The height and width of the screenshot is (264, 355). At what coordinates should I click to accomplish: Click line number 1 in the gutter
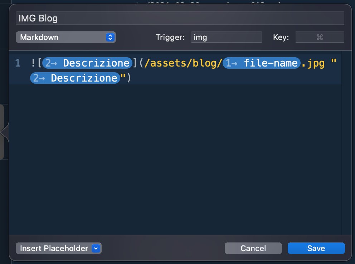tap(18, 63)
